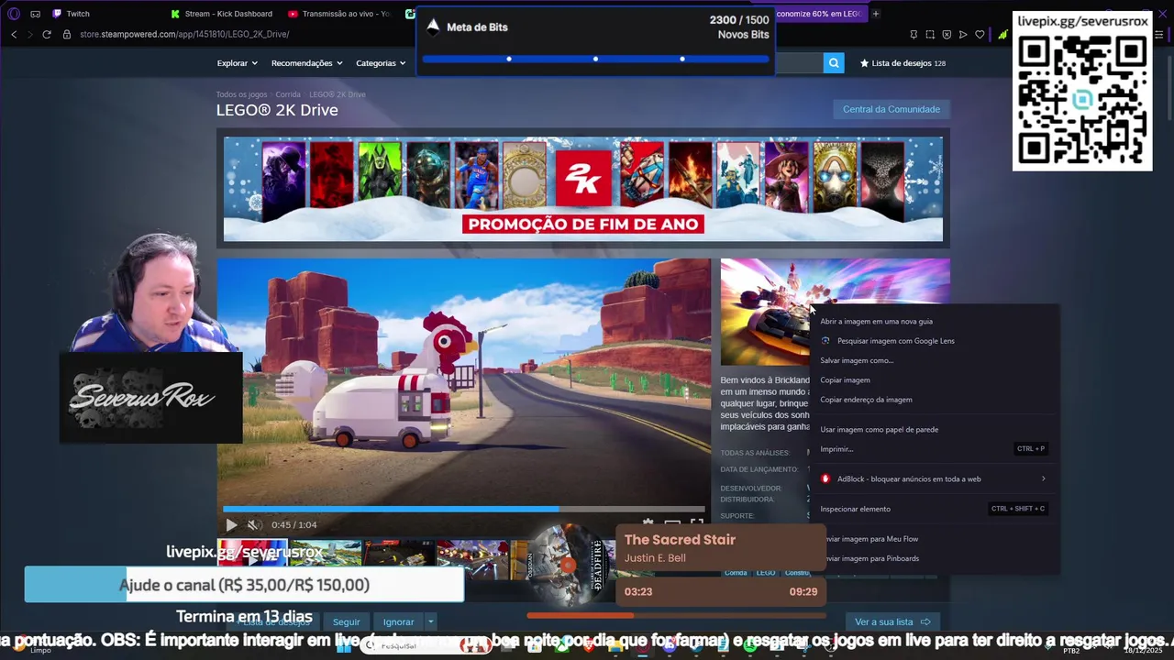
Task: Select Pesquisar imagem com Google Lens
Action: pyautogui.click(x=895, y=341)
